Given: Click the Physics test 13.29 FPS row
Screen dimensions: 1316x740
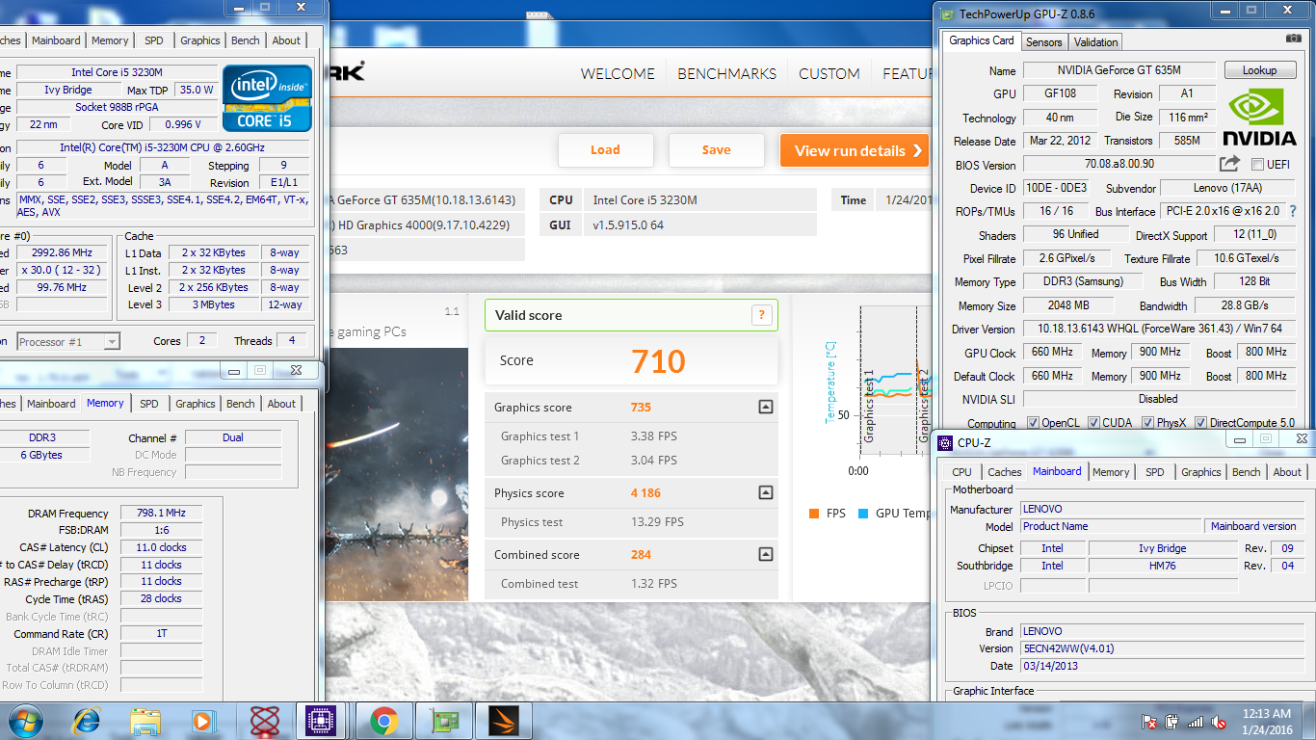Looking at the screenshot, I should point(631,522).
